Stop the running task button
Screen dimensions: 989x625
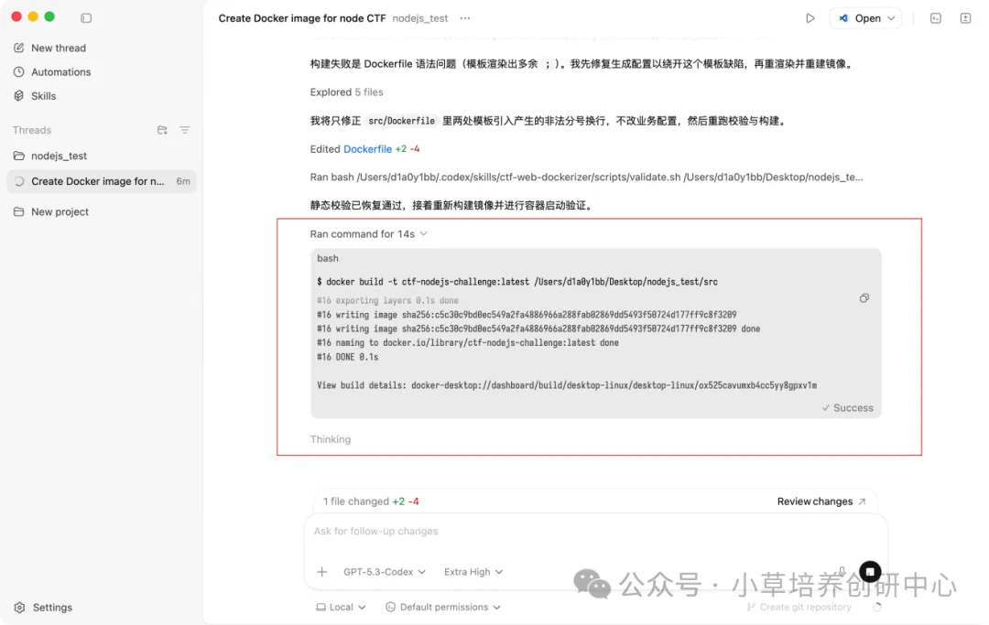click(x=870, y=571)
